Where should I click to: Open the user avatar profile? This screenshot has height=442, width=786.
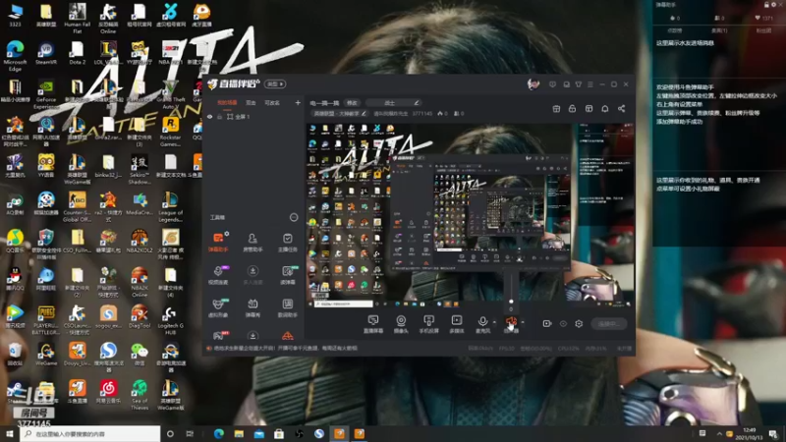point(533,84)
